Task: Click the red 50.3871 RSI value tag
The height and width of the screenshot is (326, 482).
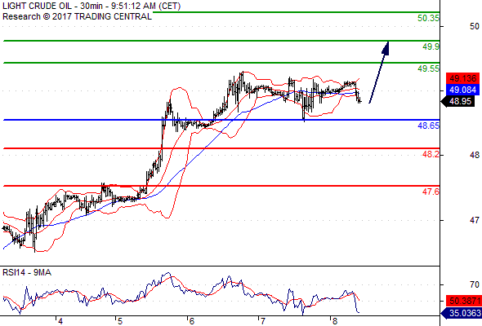Action: click(464, 301)
